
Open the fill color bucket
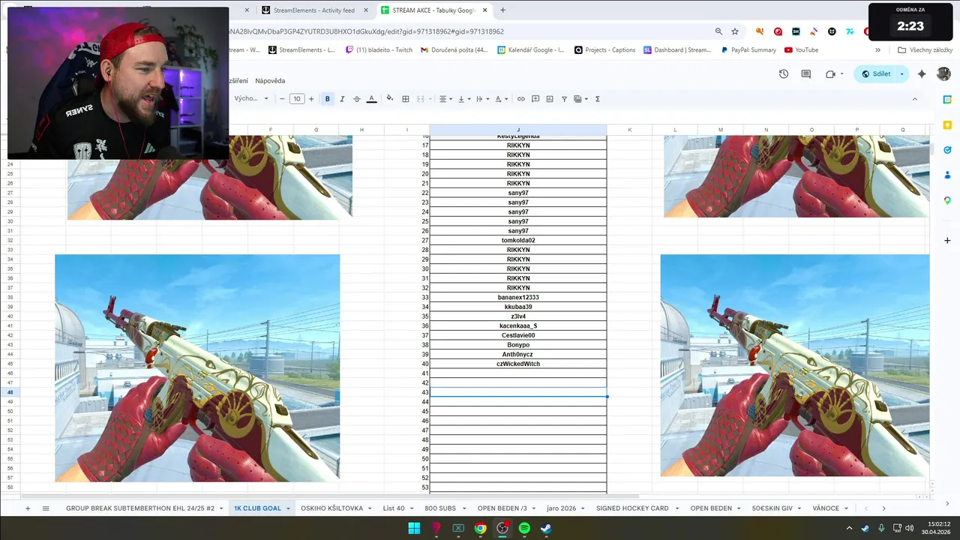pos(389,99)
